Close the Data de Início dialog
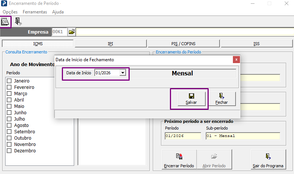 (x=236, y=60)
